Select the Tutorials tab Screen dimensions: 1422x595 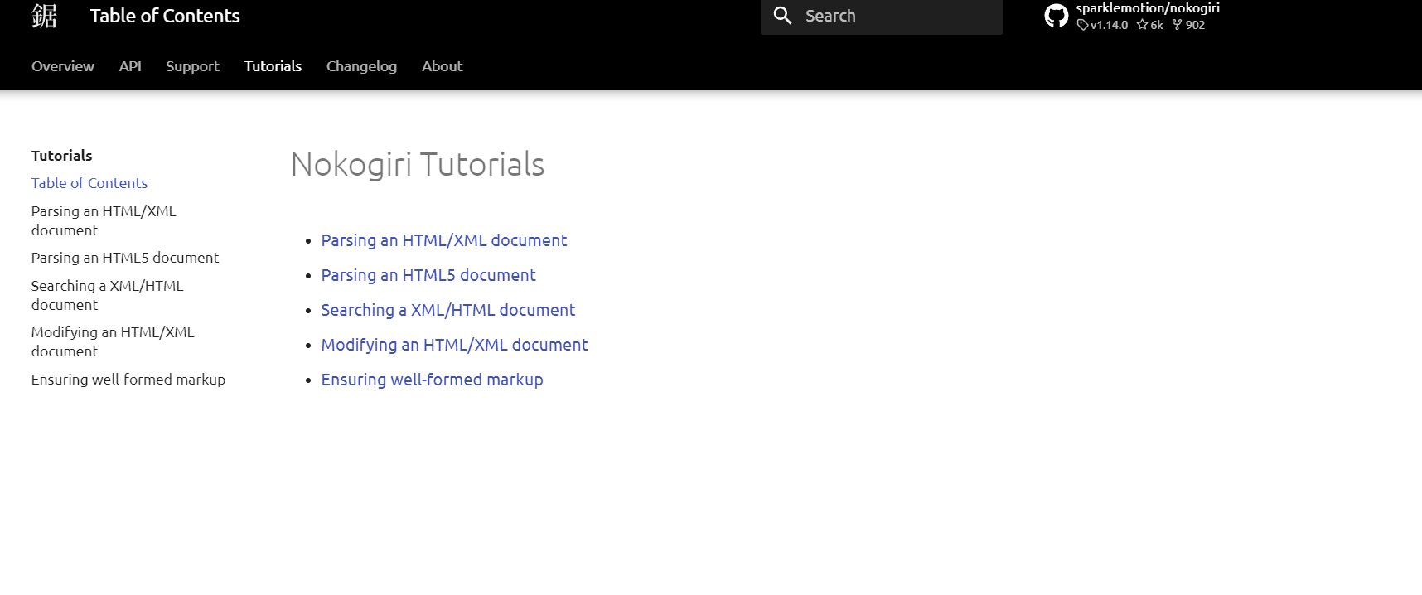coord(273,66)
